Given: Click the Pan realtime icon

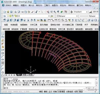Looking at the screenshot, I should (48, 12).
